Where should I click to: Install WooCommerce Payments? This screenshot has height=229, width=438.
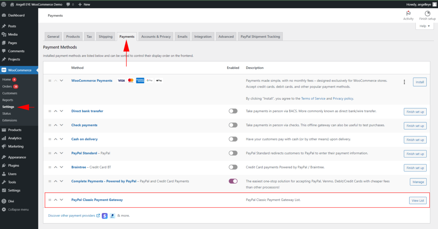click(420, 82)
